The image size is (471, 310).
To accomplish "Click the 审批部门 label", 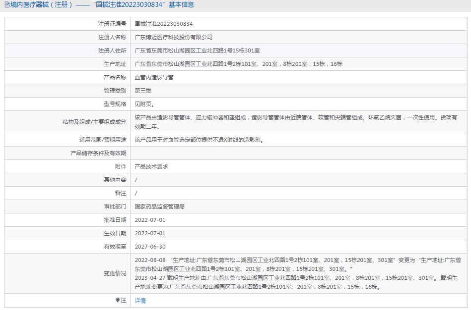I will (115, 207).
